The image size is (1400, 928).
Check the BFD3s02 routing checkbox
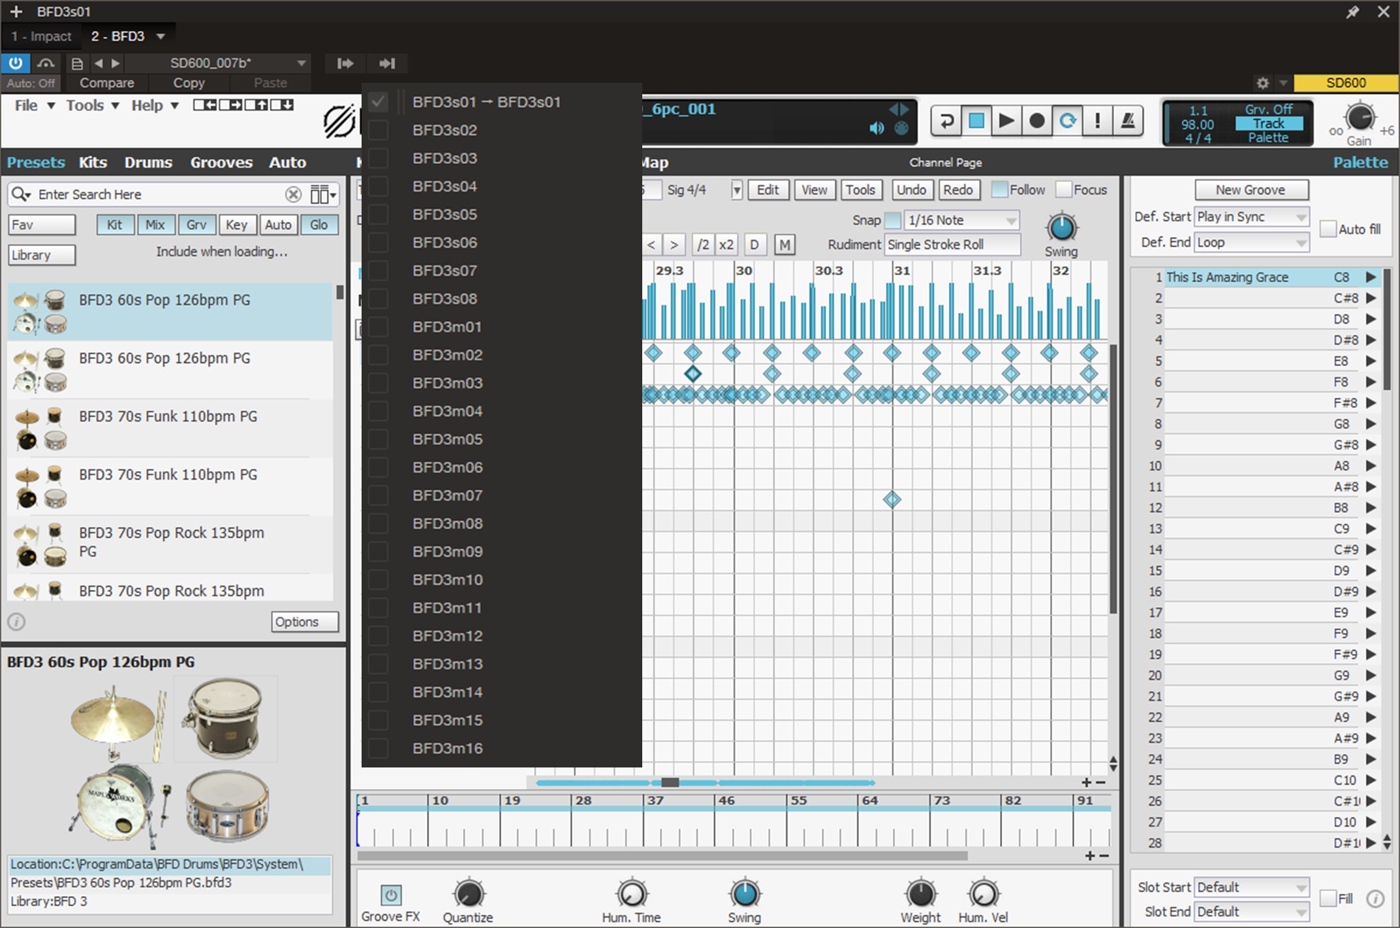tap(379, 130)
